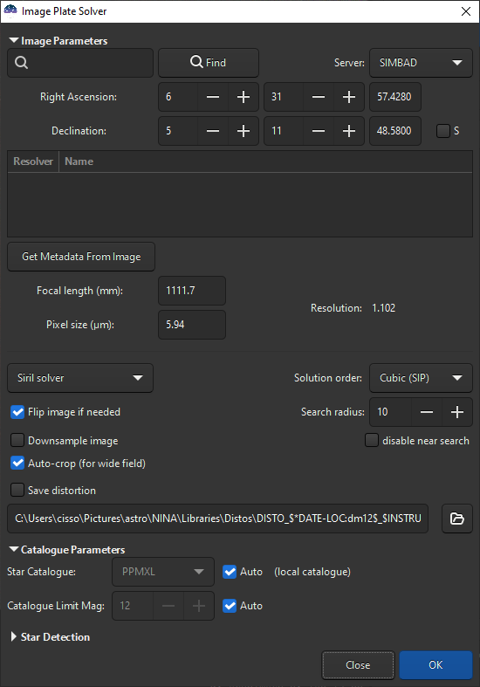Viewport: 480px width, 687px height.
Task: Tick the S southern declination checkbox
Action: [443, 131]
